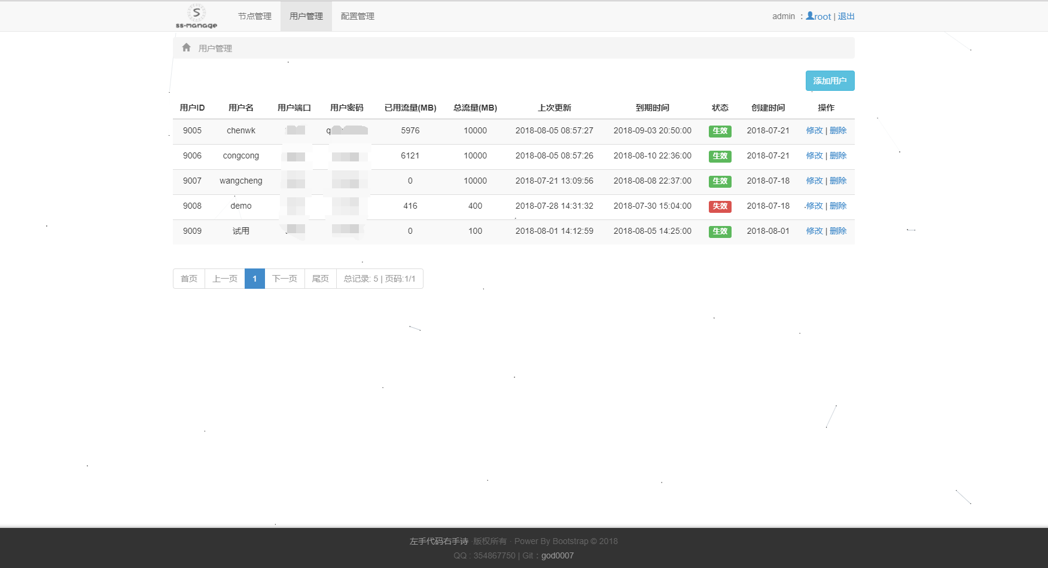The width and height of the screenshot is (1048, 568).
Task: Click the green 生效 badge for user 试用
Action: (720, 231)
